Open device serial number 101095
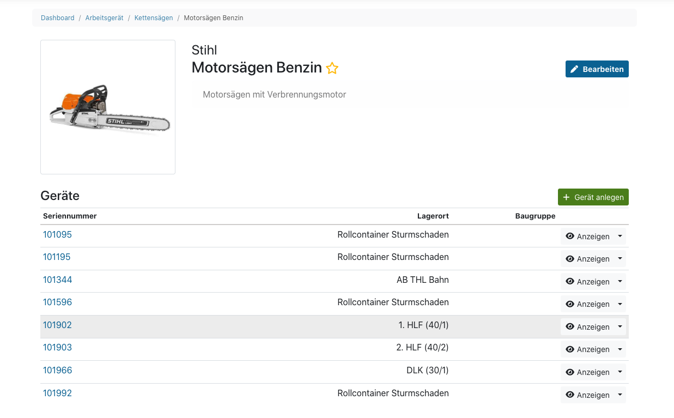 [57, 235]
